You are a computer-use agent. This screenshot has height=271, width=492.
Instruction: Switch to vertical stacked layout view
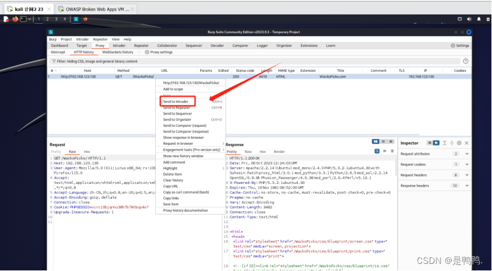click(383, 142)
